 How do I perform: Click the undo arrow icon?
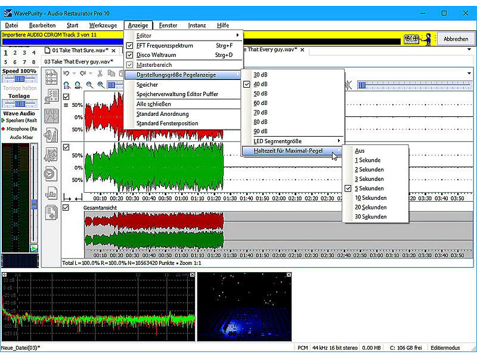click(x=66, y=73)
